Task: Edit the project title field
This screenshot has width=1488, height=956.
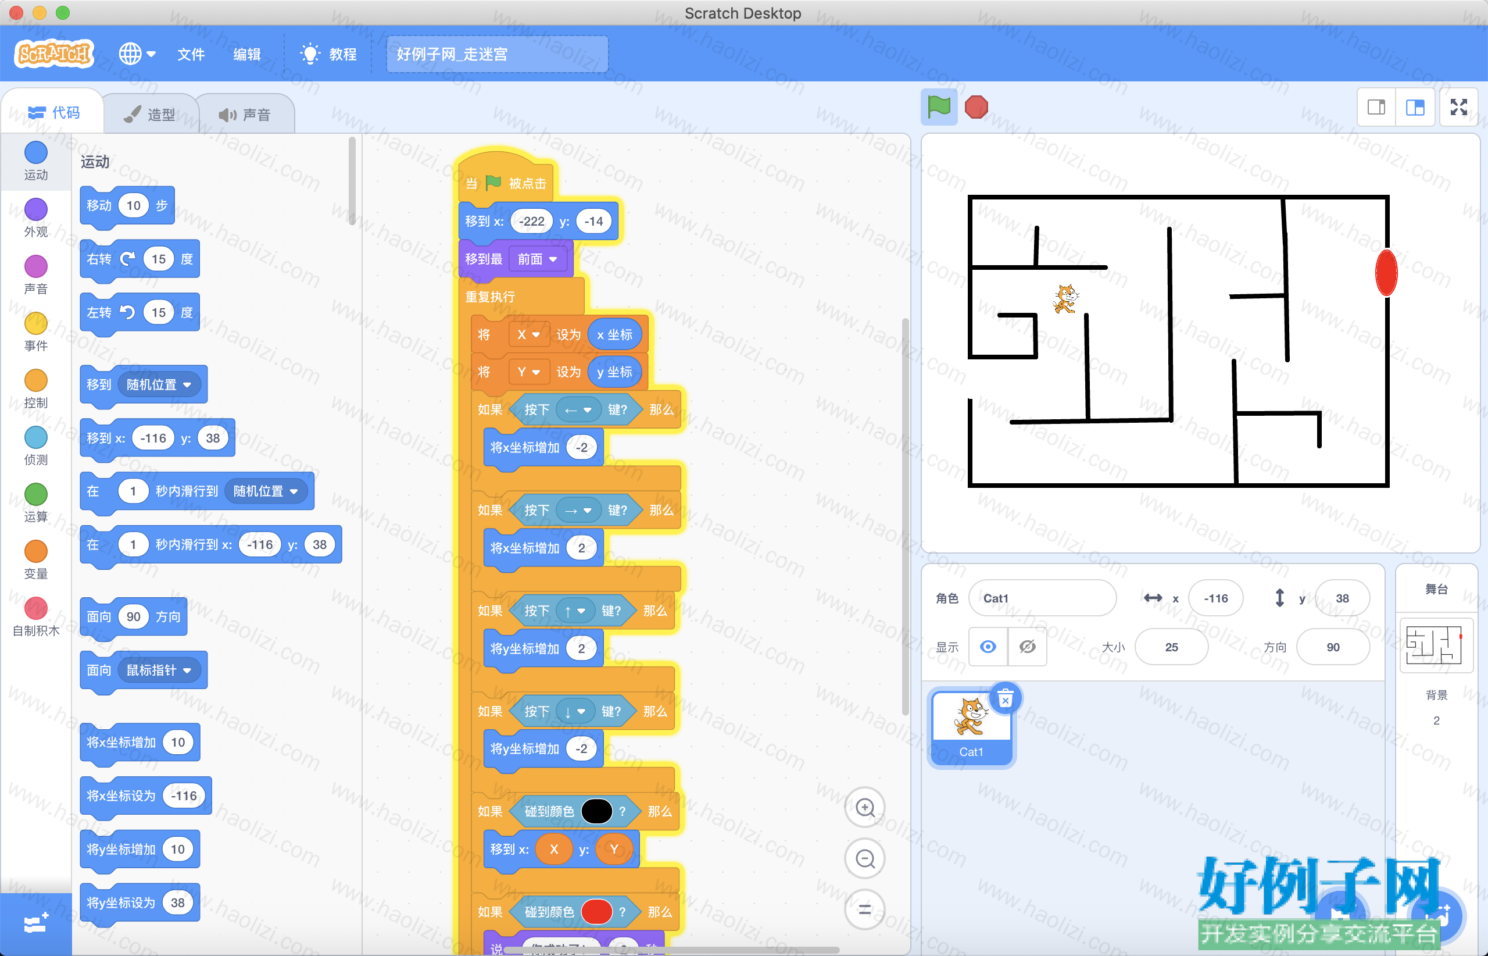Action: (497, 54)
